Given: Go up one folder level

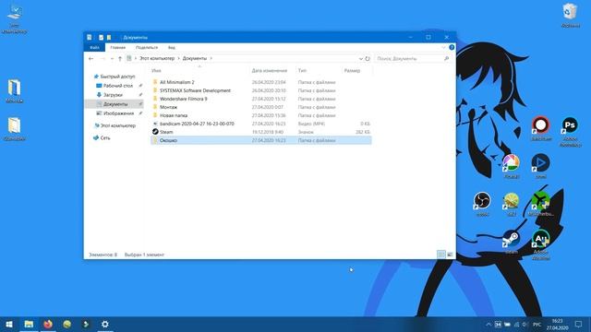Looking at the screenshot, I should pyautogui.click(x=120, y=59).
